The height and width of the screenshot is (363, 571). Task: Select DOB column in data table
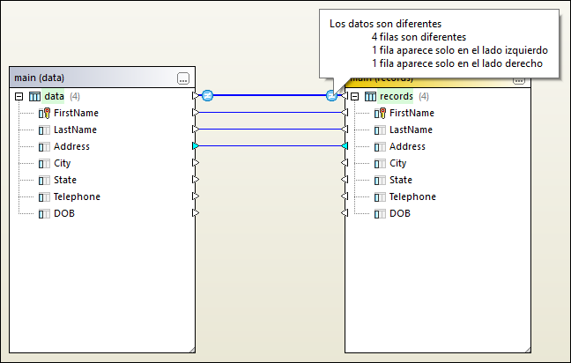tap(64, 213)
